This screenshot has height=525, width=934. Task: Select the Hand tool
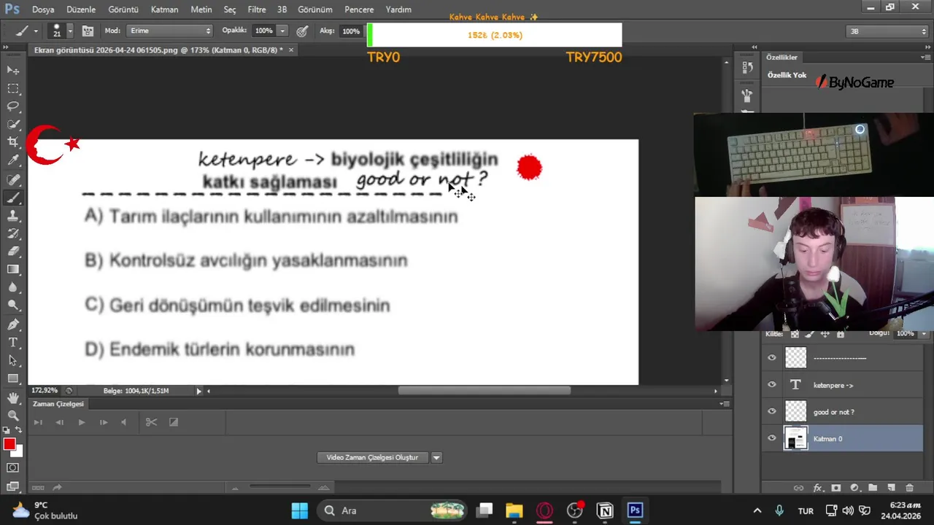[13, 398]
